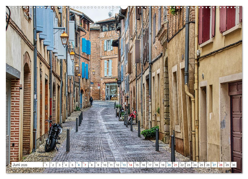The height and width of the screenshot is (179, 248).
Task: Select the midweek date 17 cell
Action: [149, 165]
